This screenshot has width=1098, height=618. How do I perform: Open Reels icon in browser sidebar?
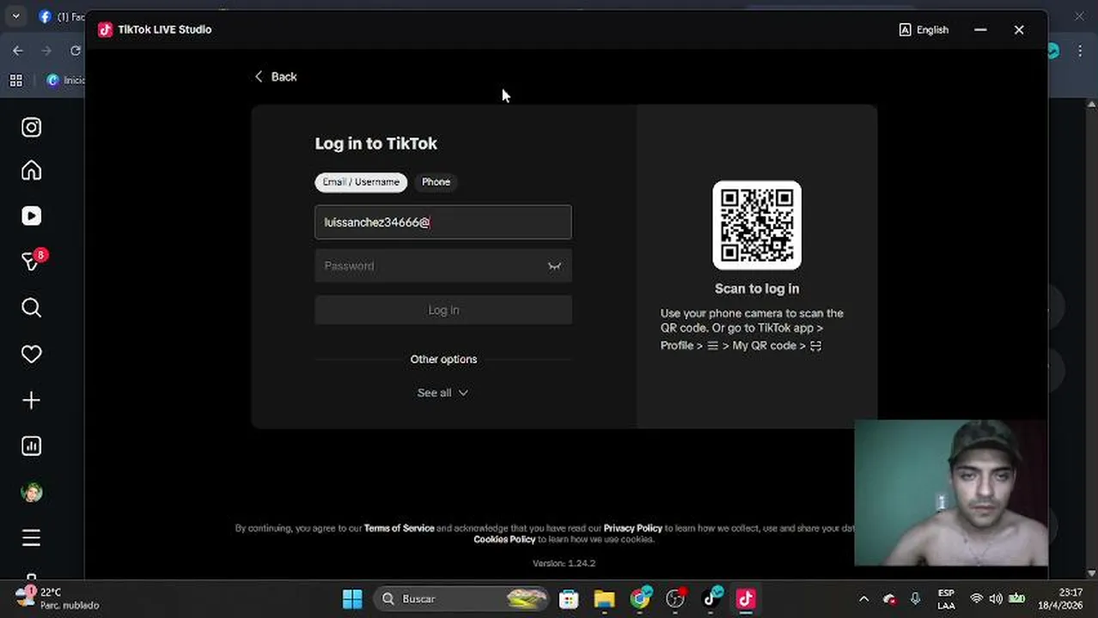32,216
